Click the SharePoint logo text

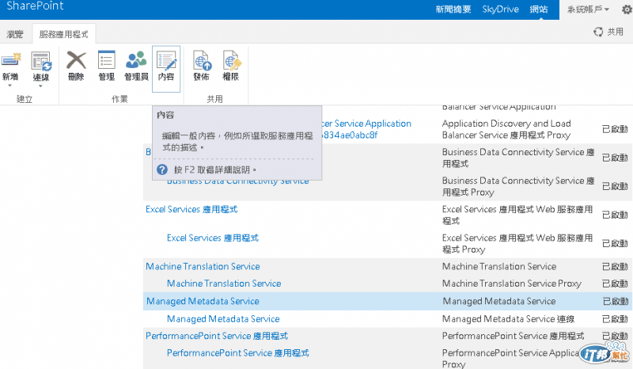click(35, 6)
